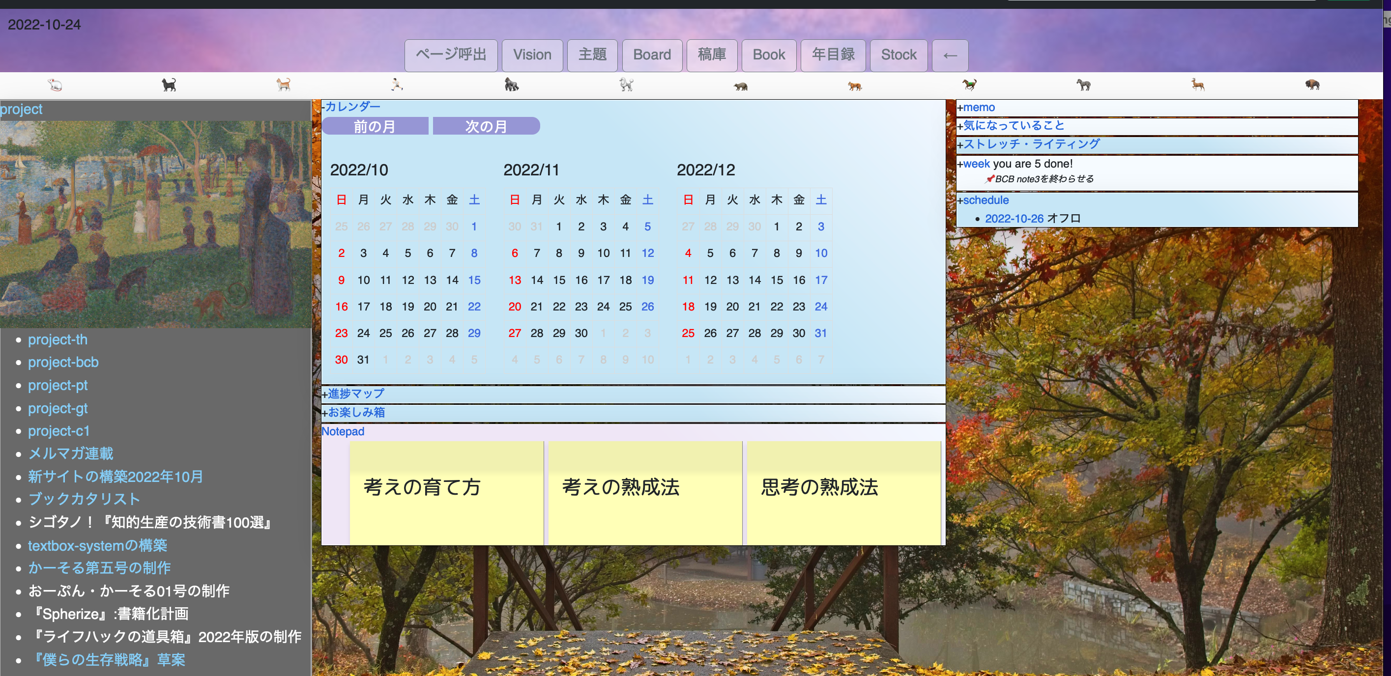This screenshot has width=1391, height=676.
Task: Select the raccoon icon
Action: pyautogui.click(x=741, y=84)
